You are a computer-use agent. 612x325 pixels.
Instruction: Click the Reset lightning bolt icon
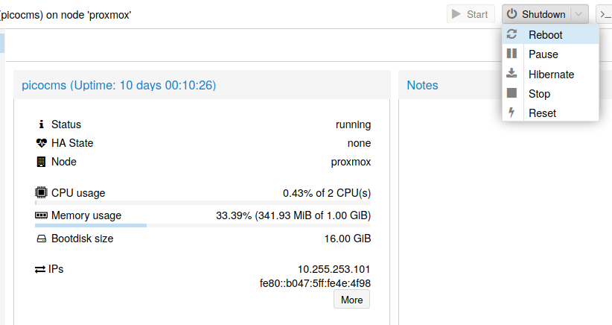click(x=511, y=113)
